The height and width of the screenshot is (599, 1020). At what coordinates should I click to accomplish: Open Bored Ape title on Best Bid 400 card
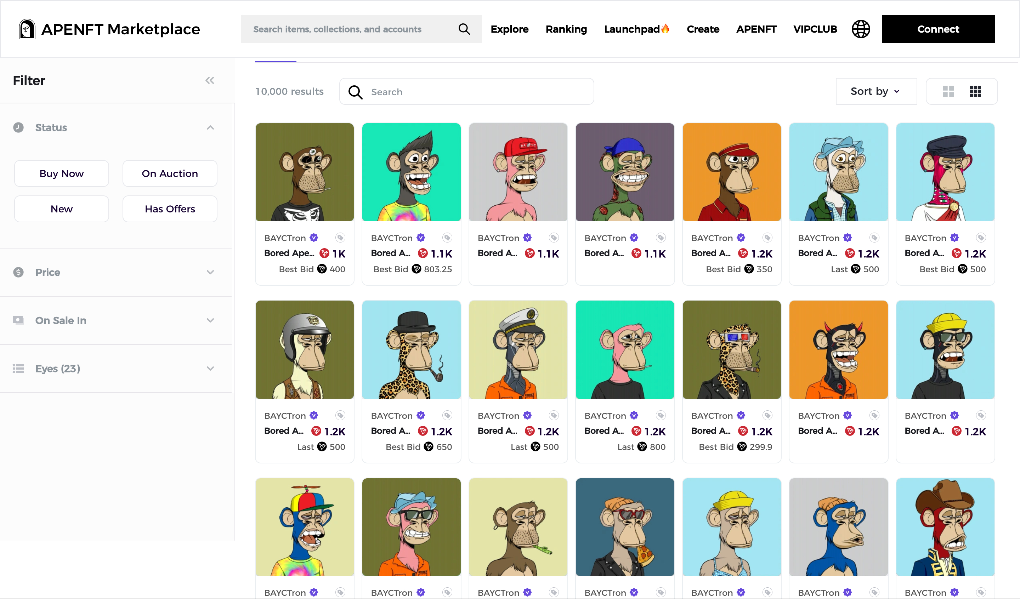pos(289,253)
